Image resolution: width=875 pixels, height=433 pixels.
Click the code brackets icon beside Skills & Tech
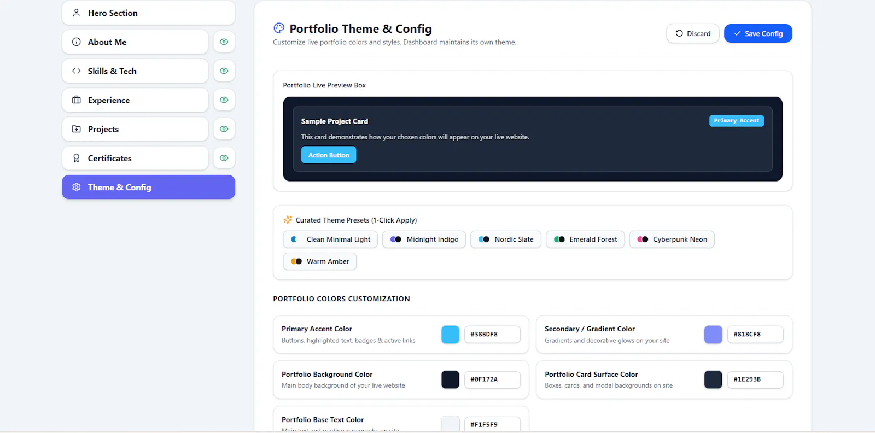tap(77, 71)
